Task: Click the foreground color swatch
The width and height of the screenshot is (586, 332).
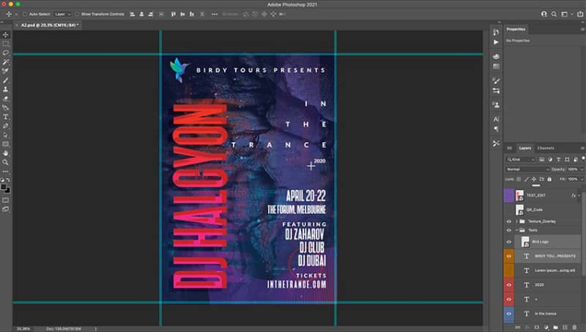Action: pos(4,188)
